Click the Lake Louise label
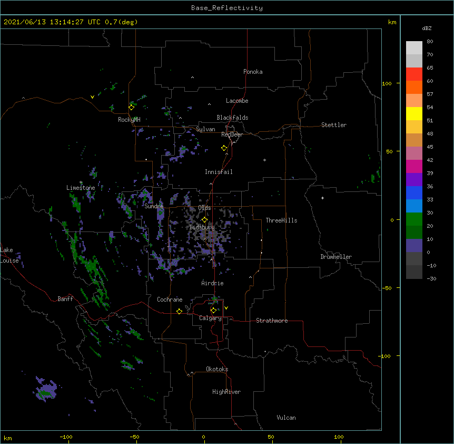 [9, 255]
